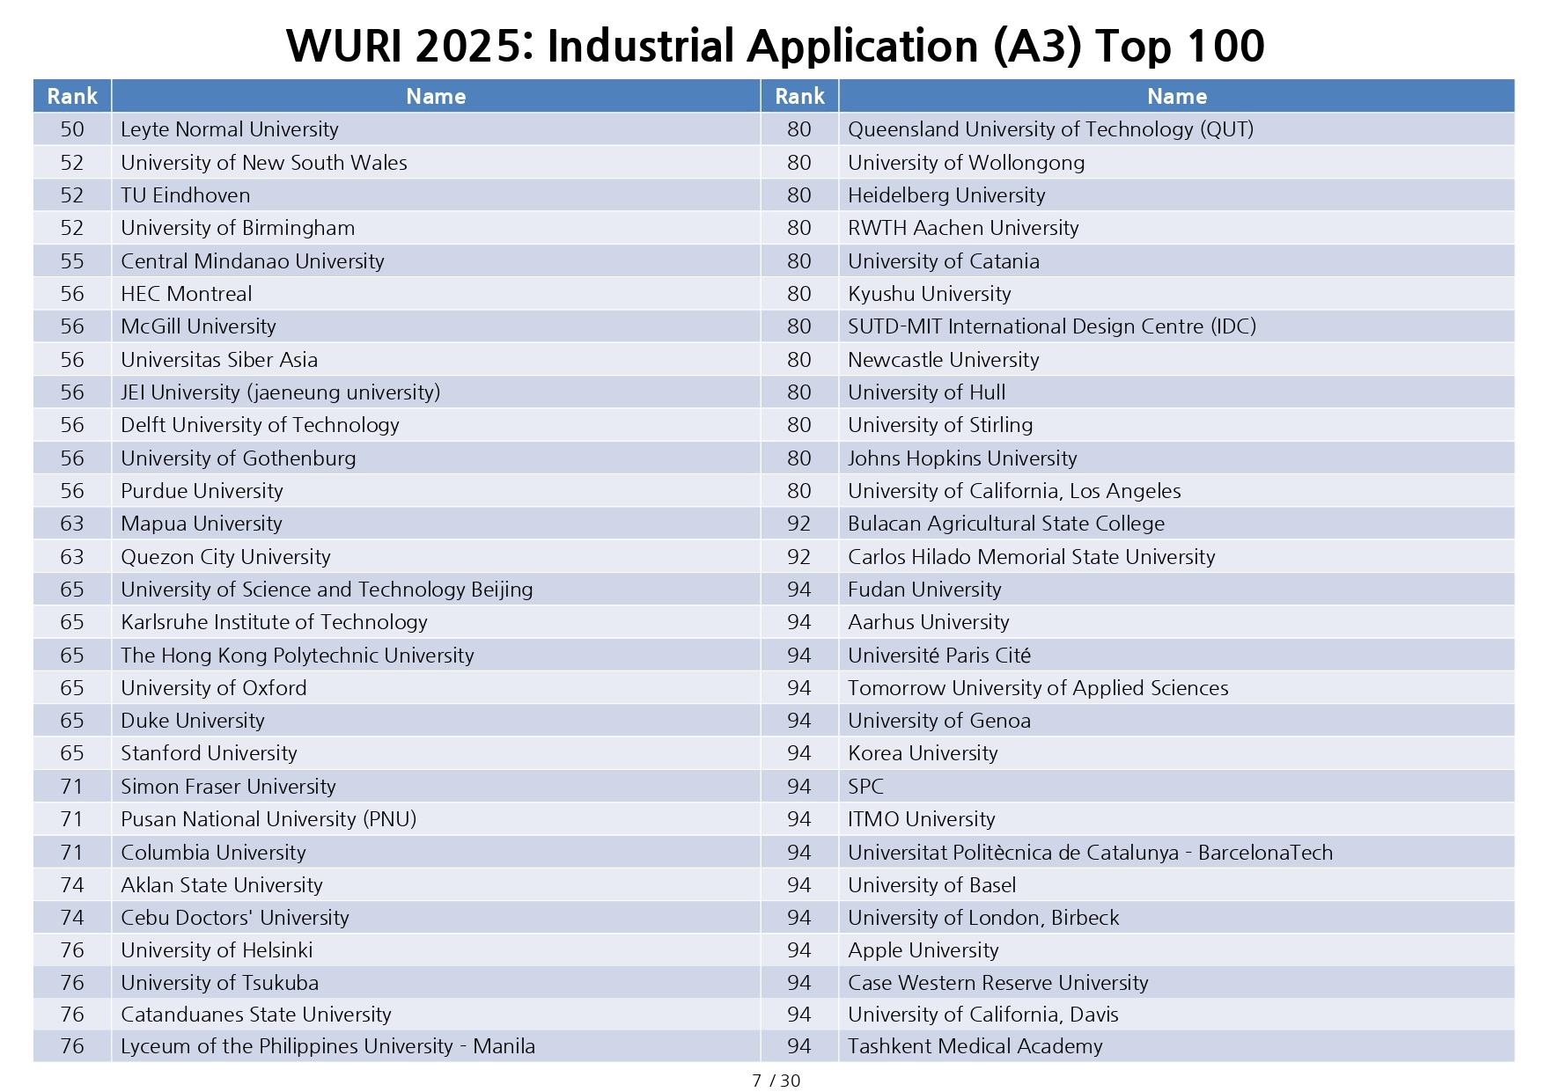Screen dimensions: 1545x1092
Task: Click 'Bulacan Agricultural State College'
Action: [x=1006, y=524]
